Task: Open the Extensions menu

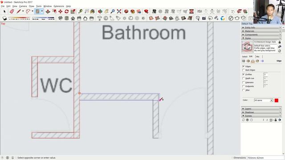Action: [59, 6]
